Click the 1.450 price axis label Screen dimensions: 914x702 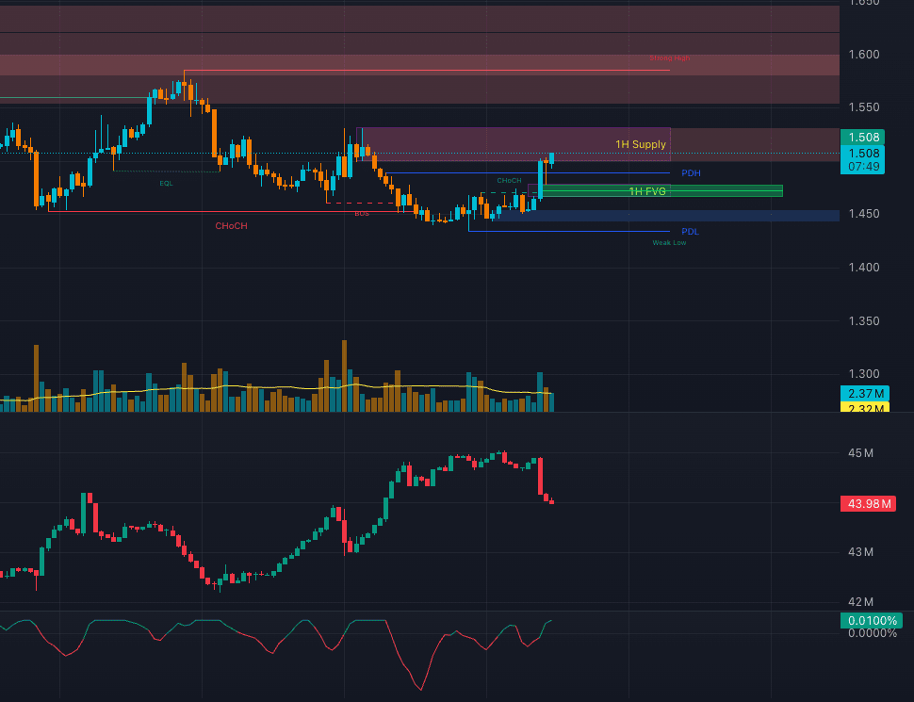(x=864, y=214)
